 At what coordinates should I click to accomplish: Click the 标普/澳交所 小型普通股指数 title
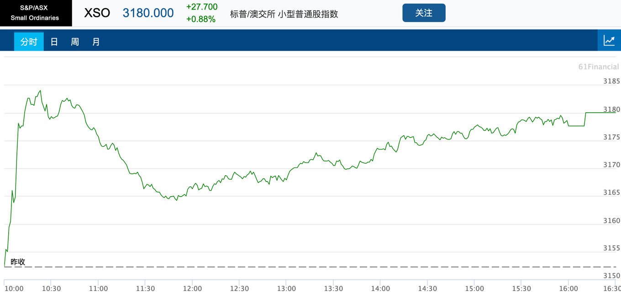(x=284, y=14)
